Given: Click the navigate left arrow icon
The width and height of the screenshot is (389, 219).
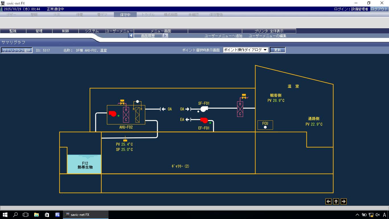Looking at the screenshot, I should (x=328, y=202).
